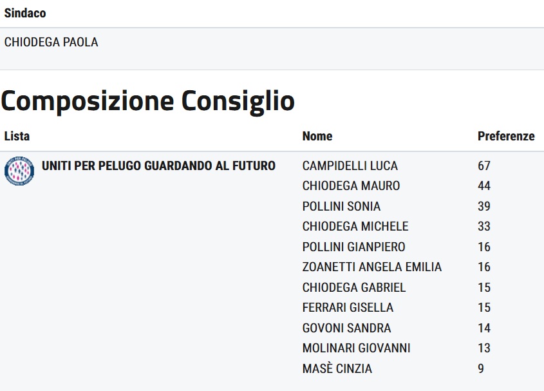Image resolution: width=544 pixels, height=391 pixels.
Task: Click the Preferenze column header
Action: click(506, 136)
